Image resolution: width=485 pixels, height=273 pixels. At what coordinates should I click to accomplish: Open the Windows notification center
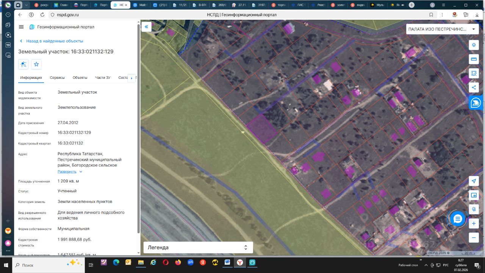coord(477,265)
